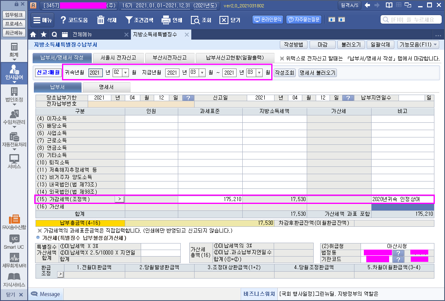Open 지식서비스 book icon
The height and width of the screenshot is (301, 445).
(x=14, y=279)
